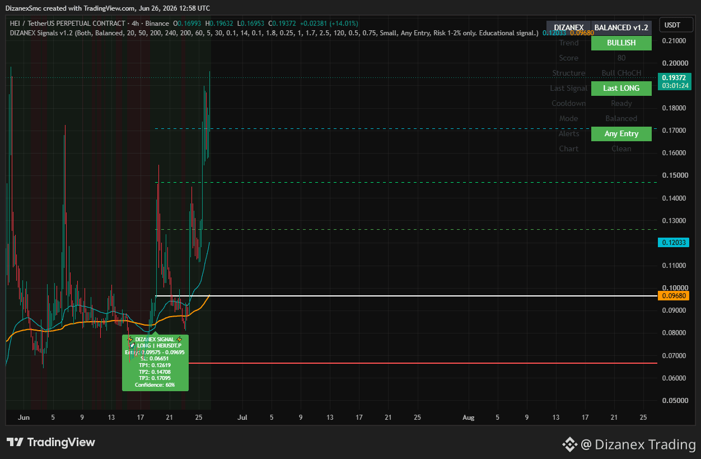Click the cyan 0.12033 price axis label
Image resolution: width=701 pixels, height=459 pixels.
tap(674, 243)
